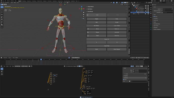Click the current frame marker on timeline ruler
The image size is (174, 98).
tap(41, 59)
